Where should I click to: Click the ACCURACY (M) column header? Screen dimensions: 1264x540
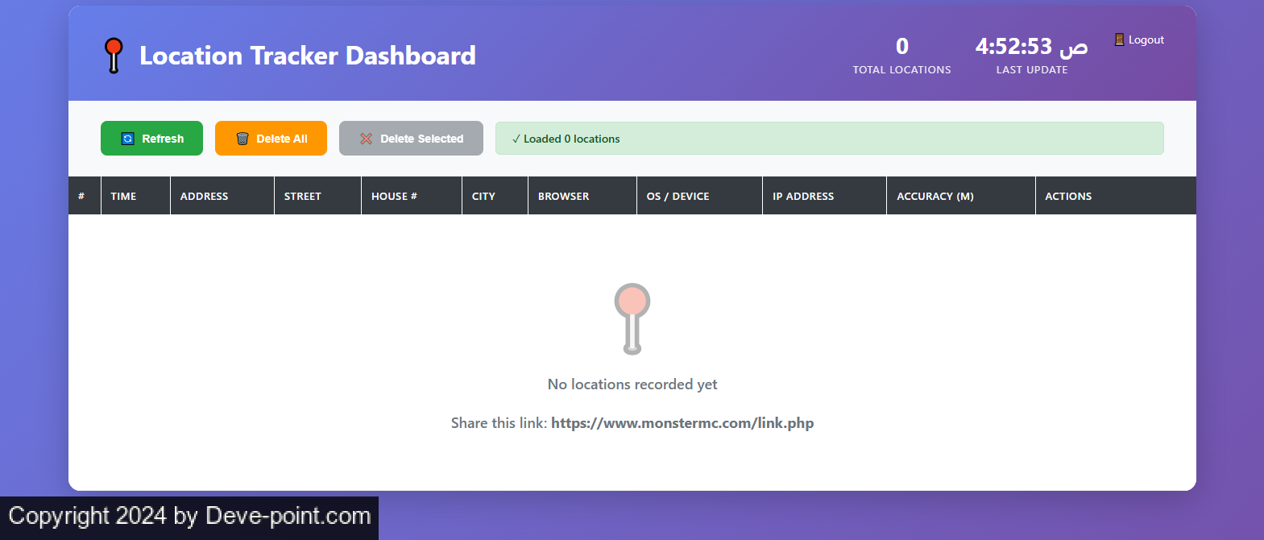pos(935,196)
